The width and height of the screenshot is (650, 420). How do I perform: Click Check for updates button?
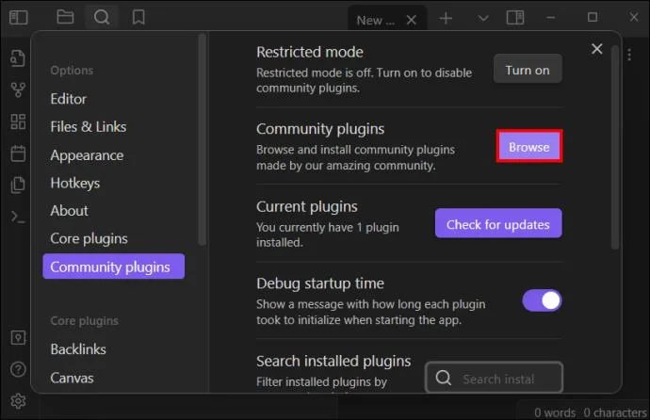498,224
